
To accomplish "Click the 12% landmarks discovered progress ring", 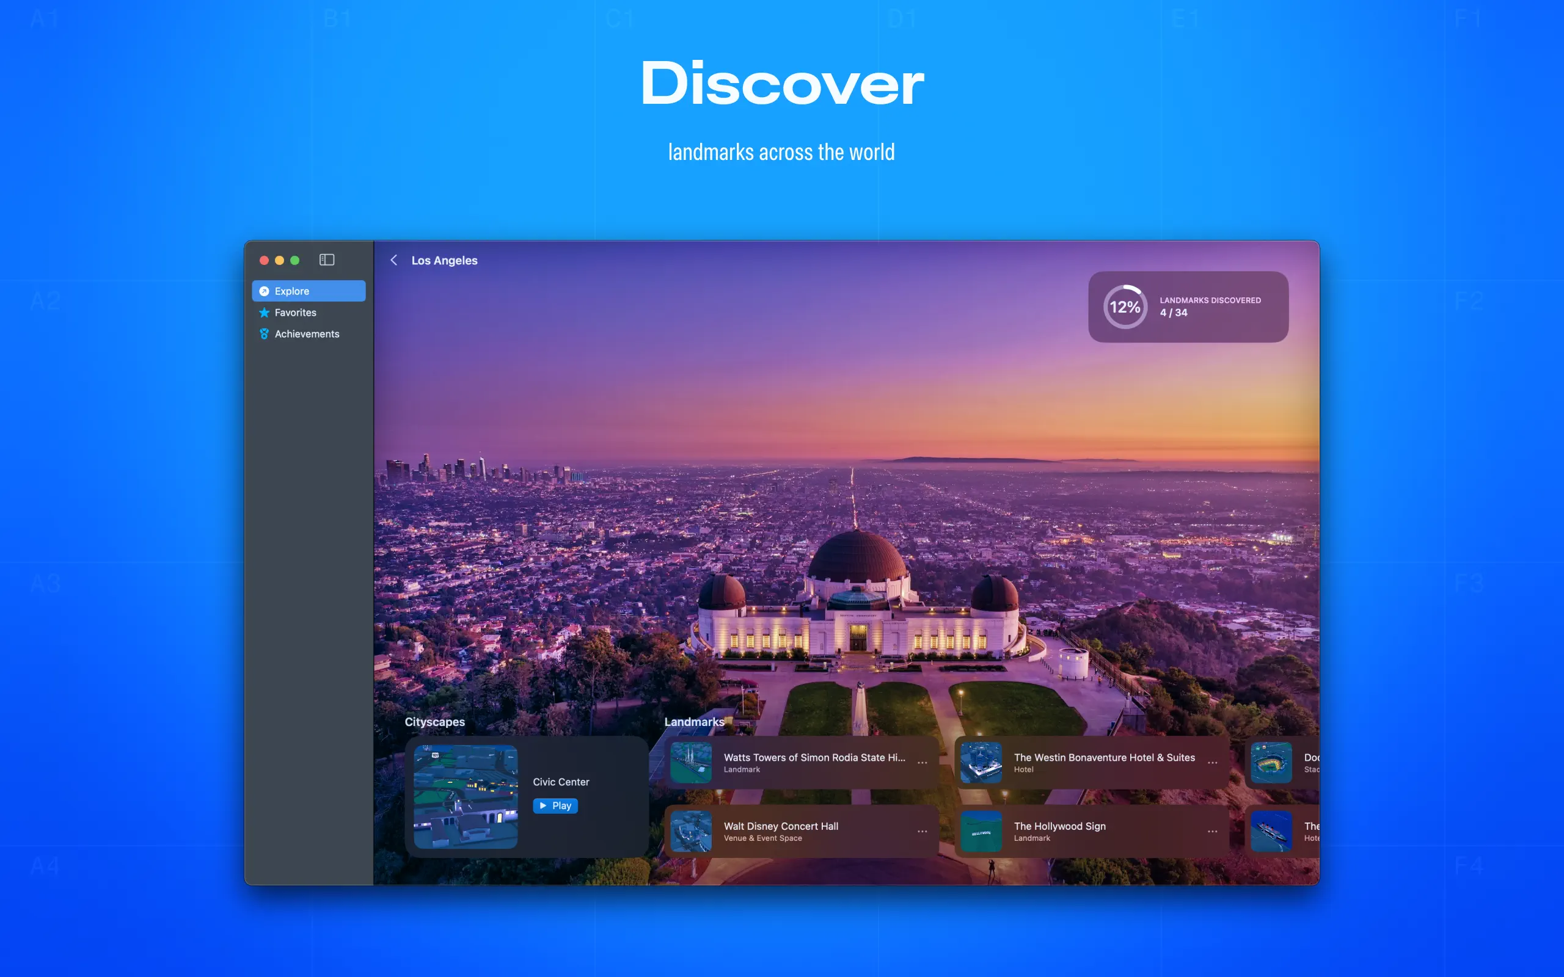I will 1125,307.
